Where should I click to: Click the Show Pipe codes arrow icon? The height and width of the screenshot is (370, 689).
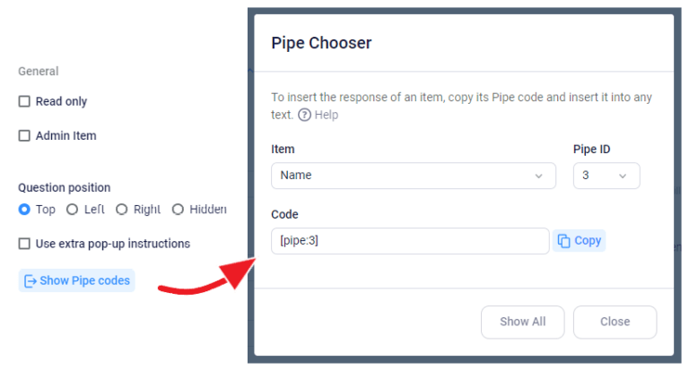[x=31, y=281]
